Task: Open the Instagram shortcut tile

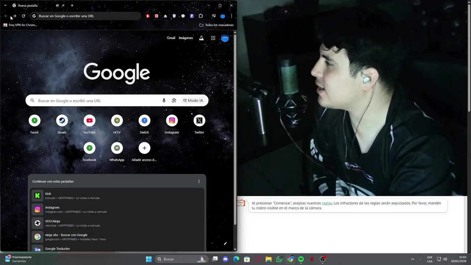Action: [x=172, y=124]
